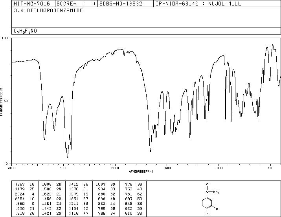Screen dimensions: 281x217
Task: Click the 1522 peak table entry
Action: 51,194
